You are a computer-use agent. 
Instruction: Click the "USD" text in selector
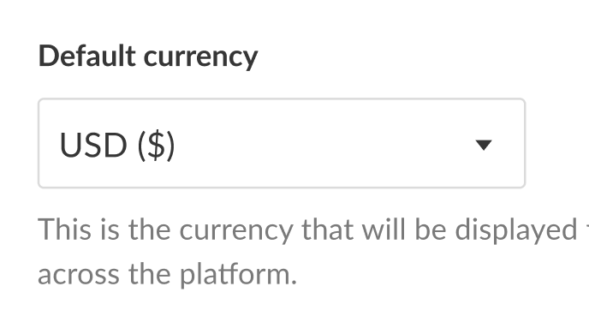[93, 146]
